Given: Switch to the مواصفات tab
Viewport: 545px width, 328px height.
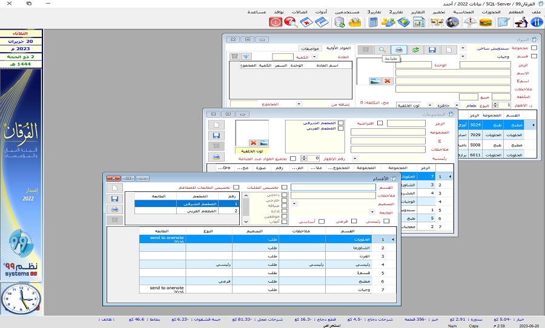Looking at the screenshot, I should coord(309,48).
